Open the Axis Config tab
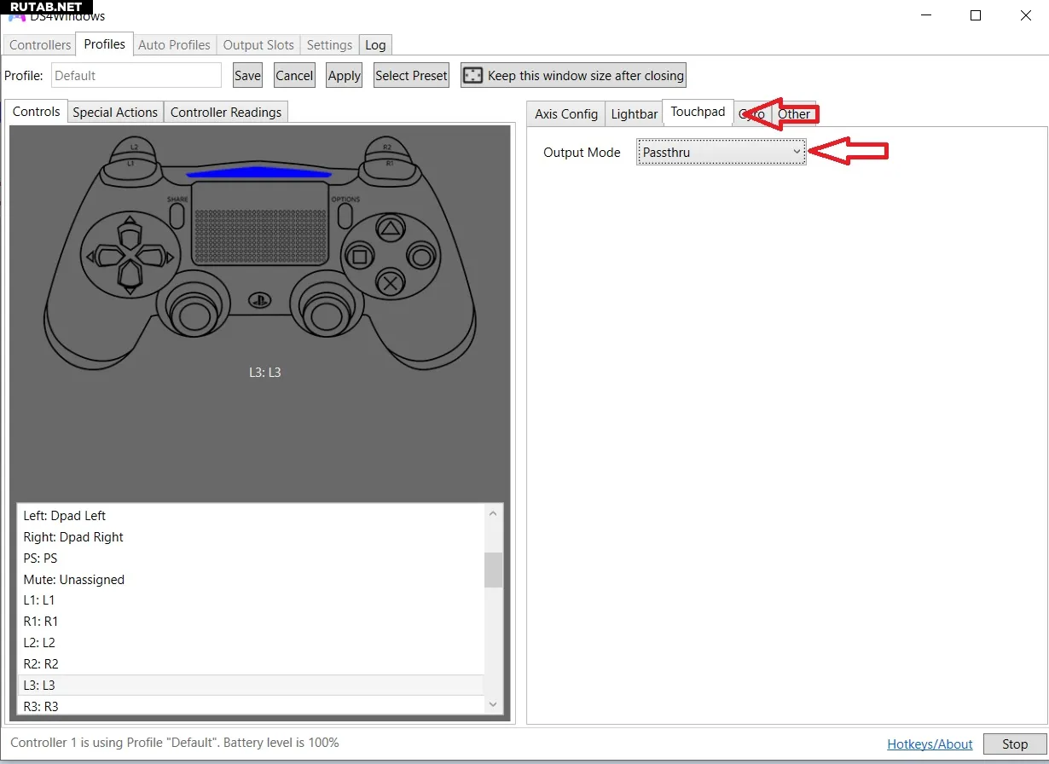Image resolution: width=1049 pixels, height=764 pixels. click(566, 114)
